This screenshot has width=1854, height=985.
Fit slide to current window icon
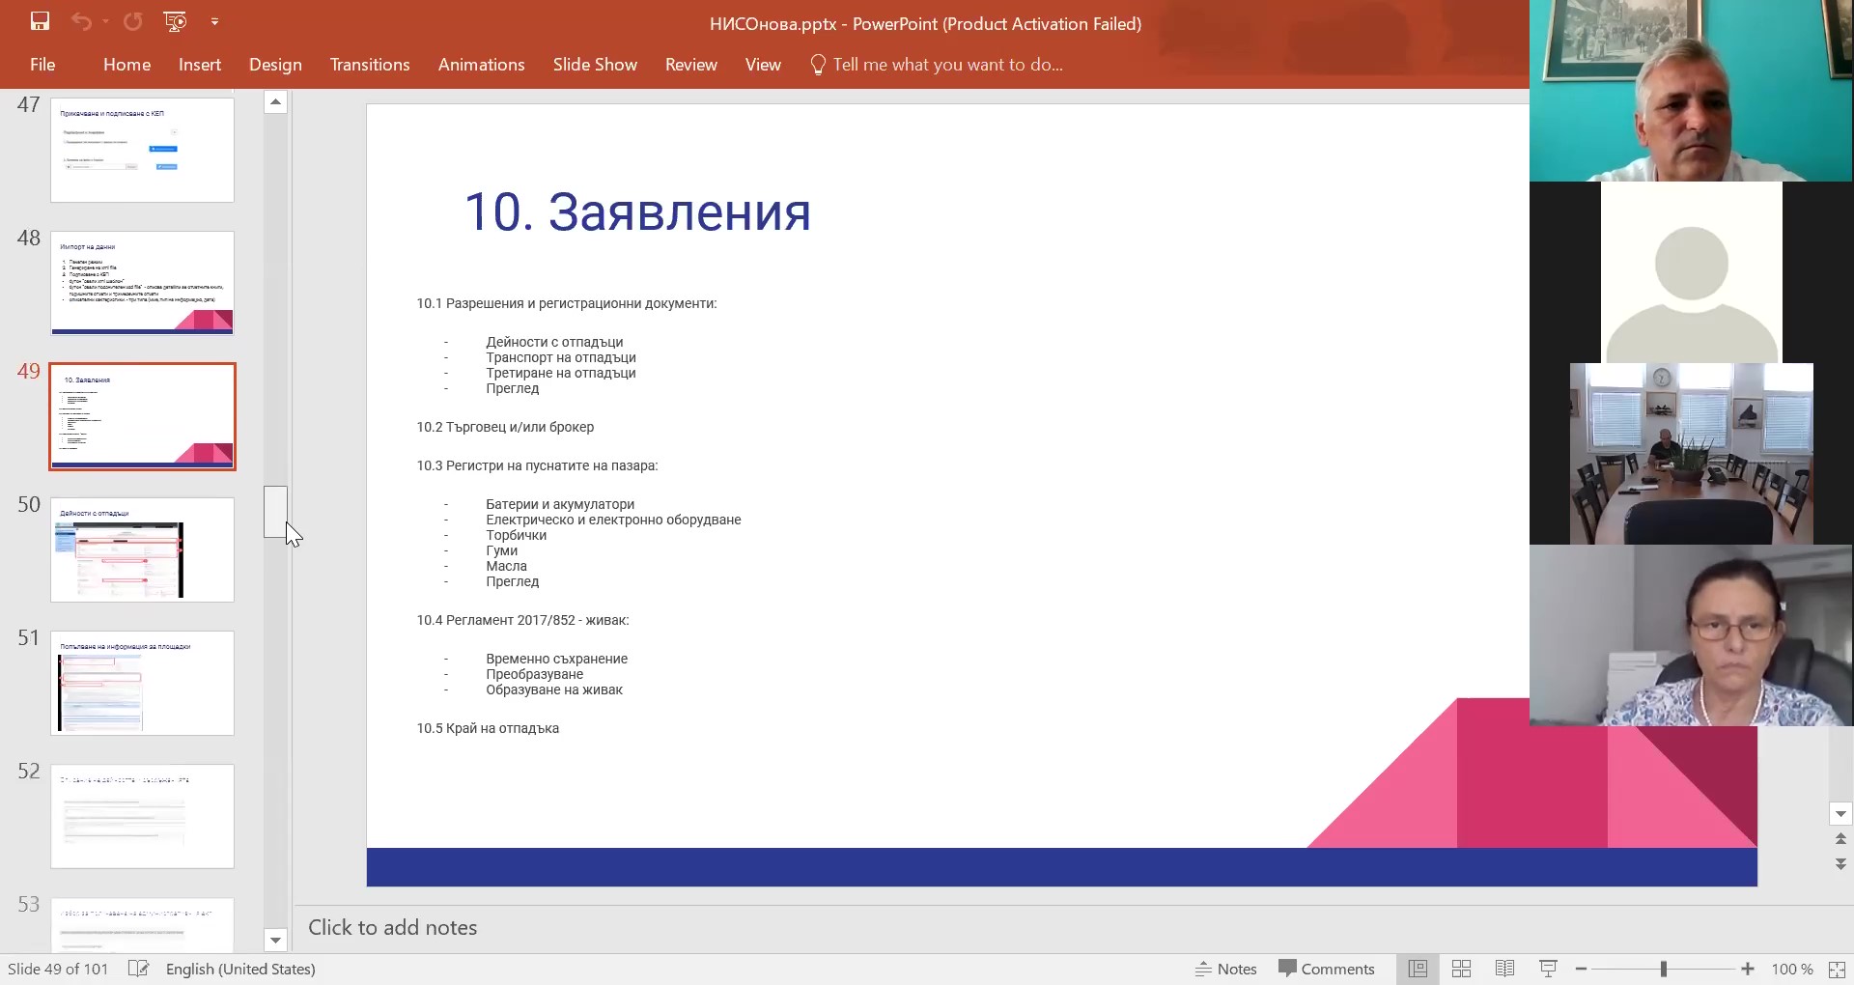pos(1837,969)
